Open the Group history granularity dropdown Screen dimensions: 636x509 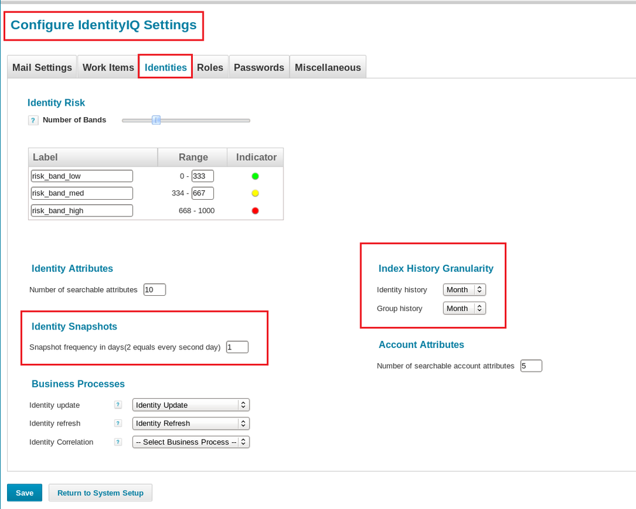(x=464, y=308)
